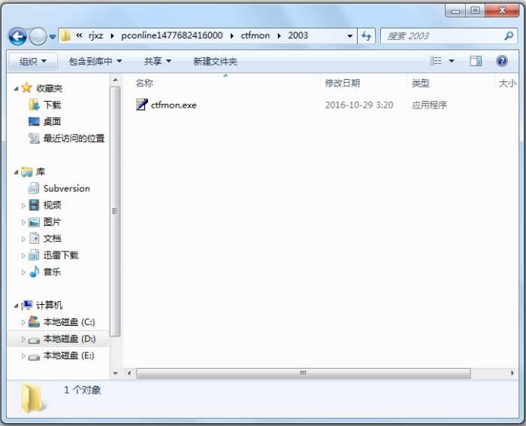Change view with the view icon
This screenshot has height=426, width=526.
coord(436,61)
